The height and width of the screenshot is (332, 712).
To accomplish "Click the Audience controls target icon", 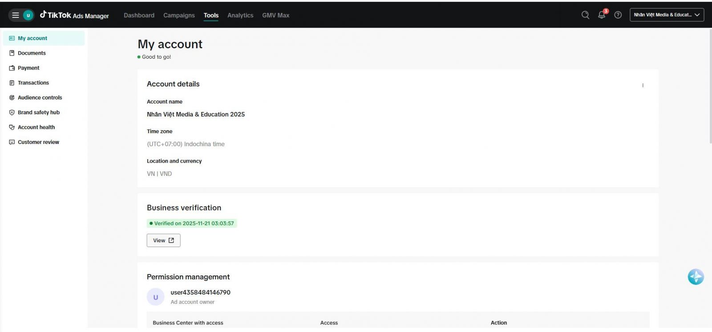I will click(12, 98).
